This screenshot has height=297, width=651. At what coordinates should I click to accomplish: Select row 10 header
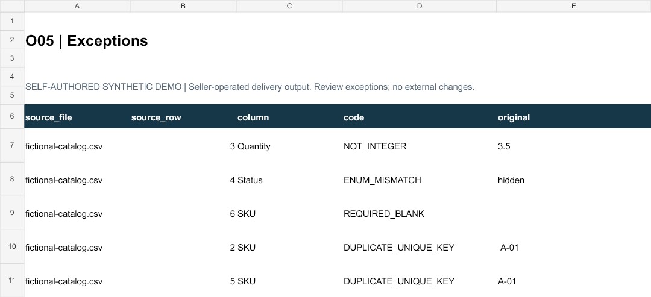[x=12, y=246]
